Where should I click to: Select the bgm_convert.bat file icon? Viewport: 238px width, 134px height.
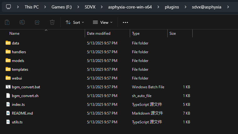(8, 87)
